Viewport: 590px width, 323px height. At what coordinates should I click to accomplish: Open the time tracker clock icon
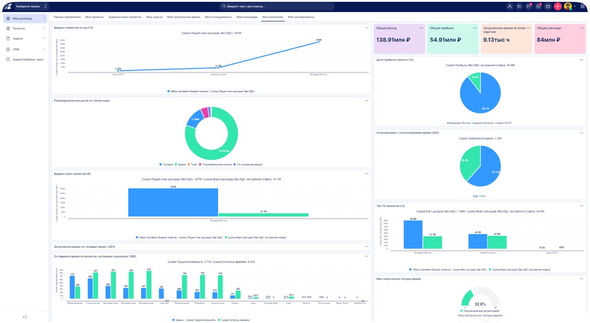[x=538, y=6]
